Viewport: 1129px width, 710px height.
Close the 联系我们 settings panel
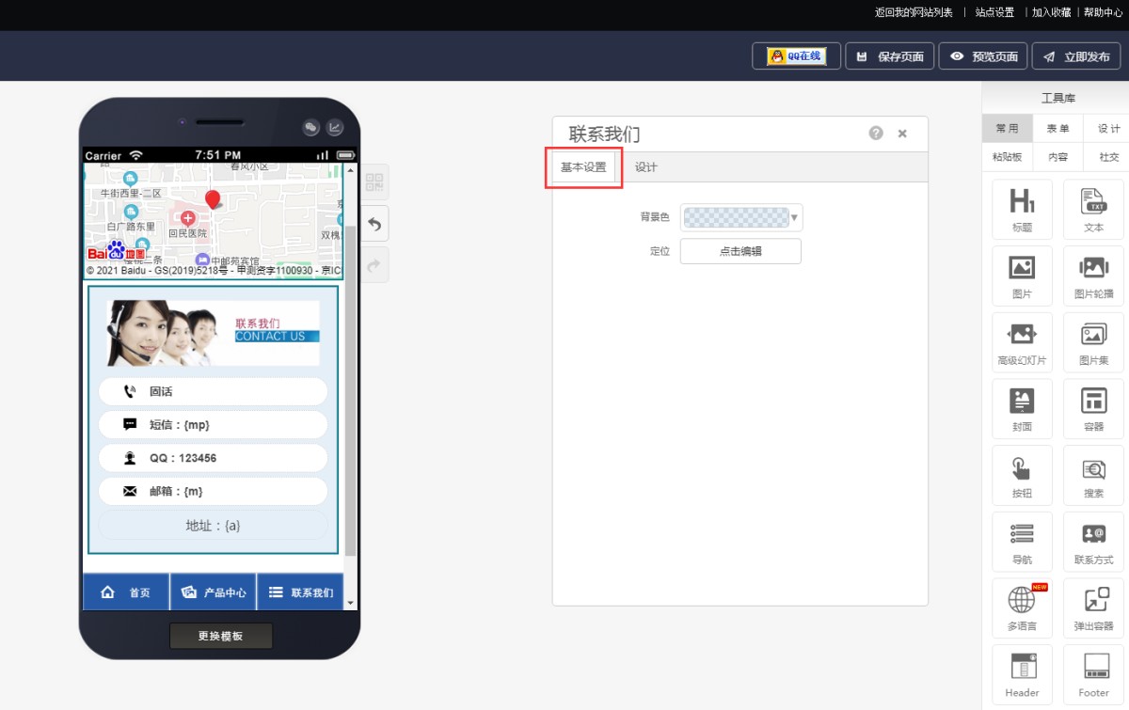pyautogui.click(x=902, y=134)
